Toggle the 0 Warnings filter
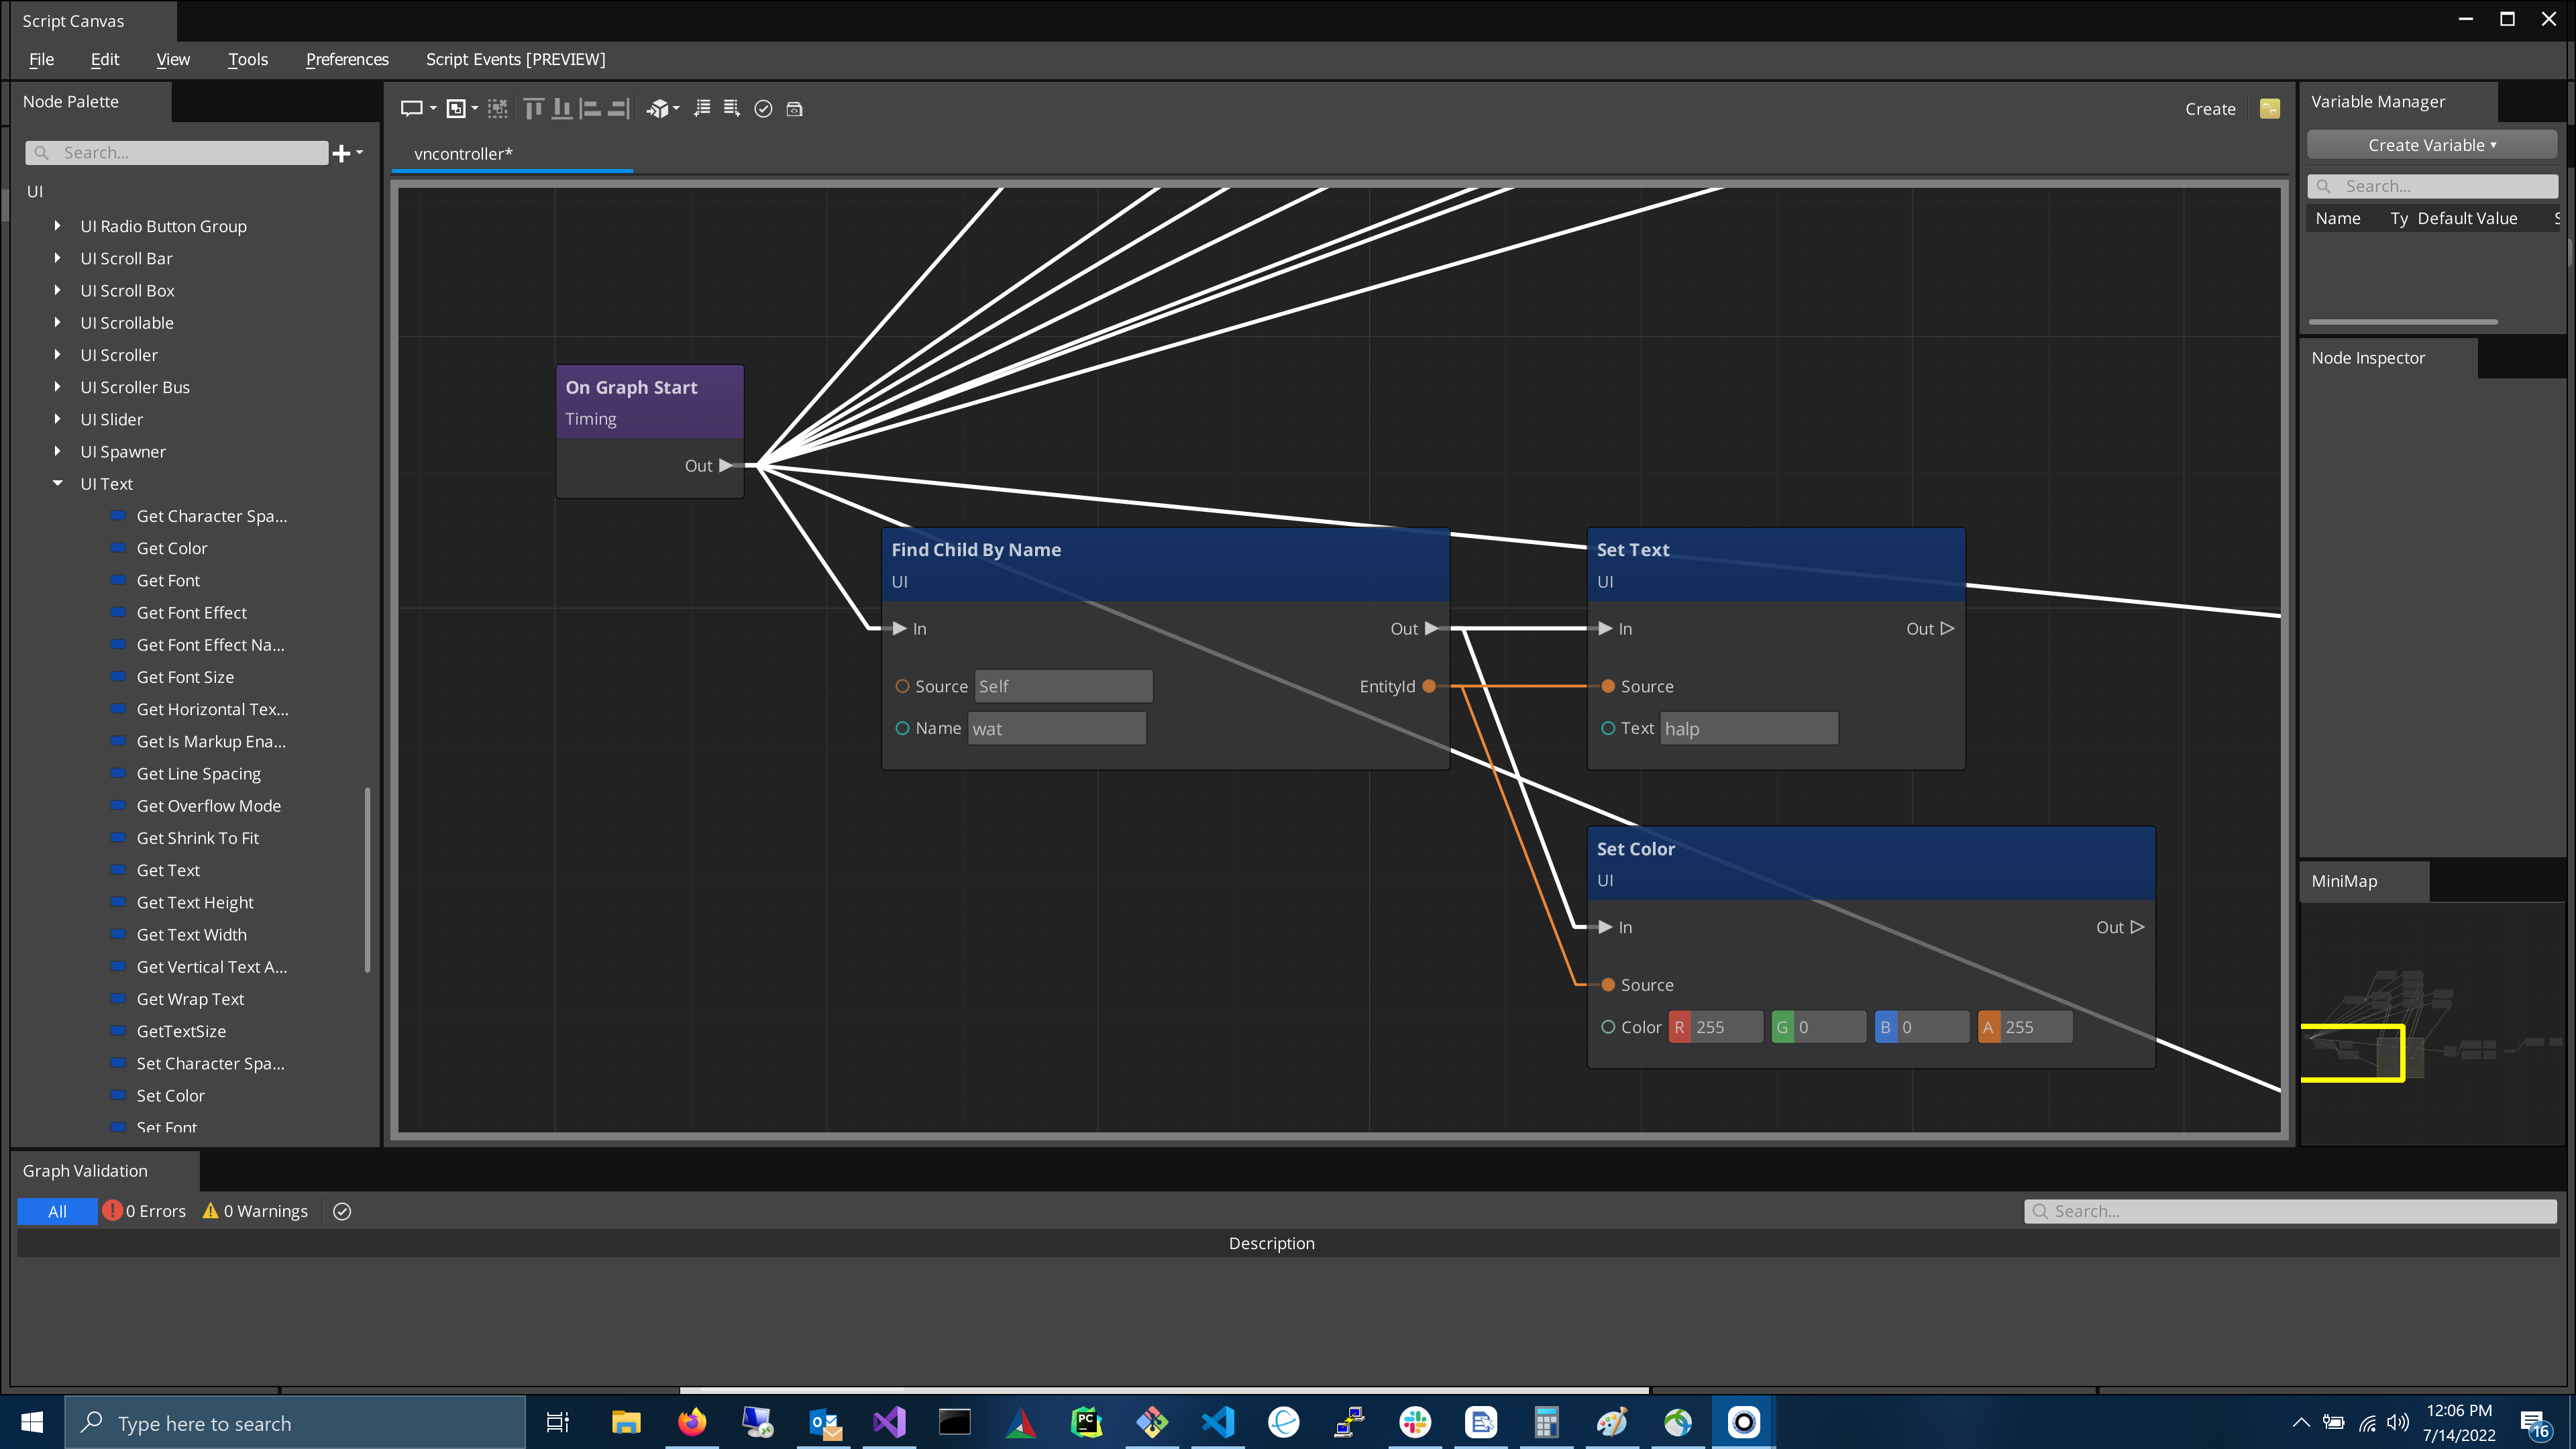This screenshot has height=1449, width=2576. point(256,1211)
